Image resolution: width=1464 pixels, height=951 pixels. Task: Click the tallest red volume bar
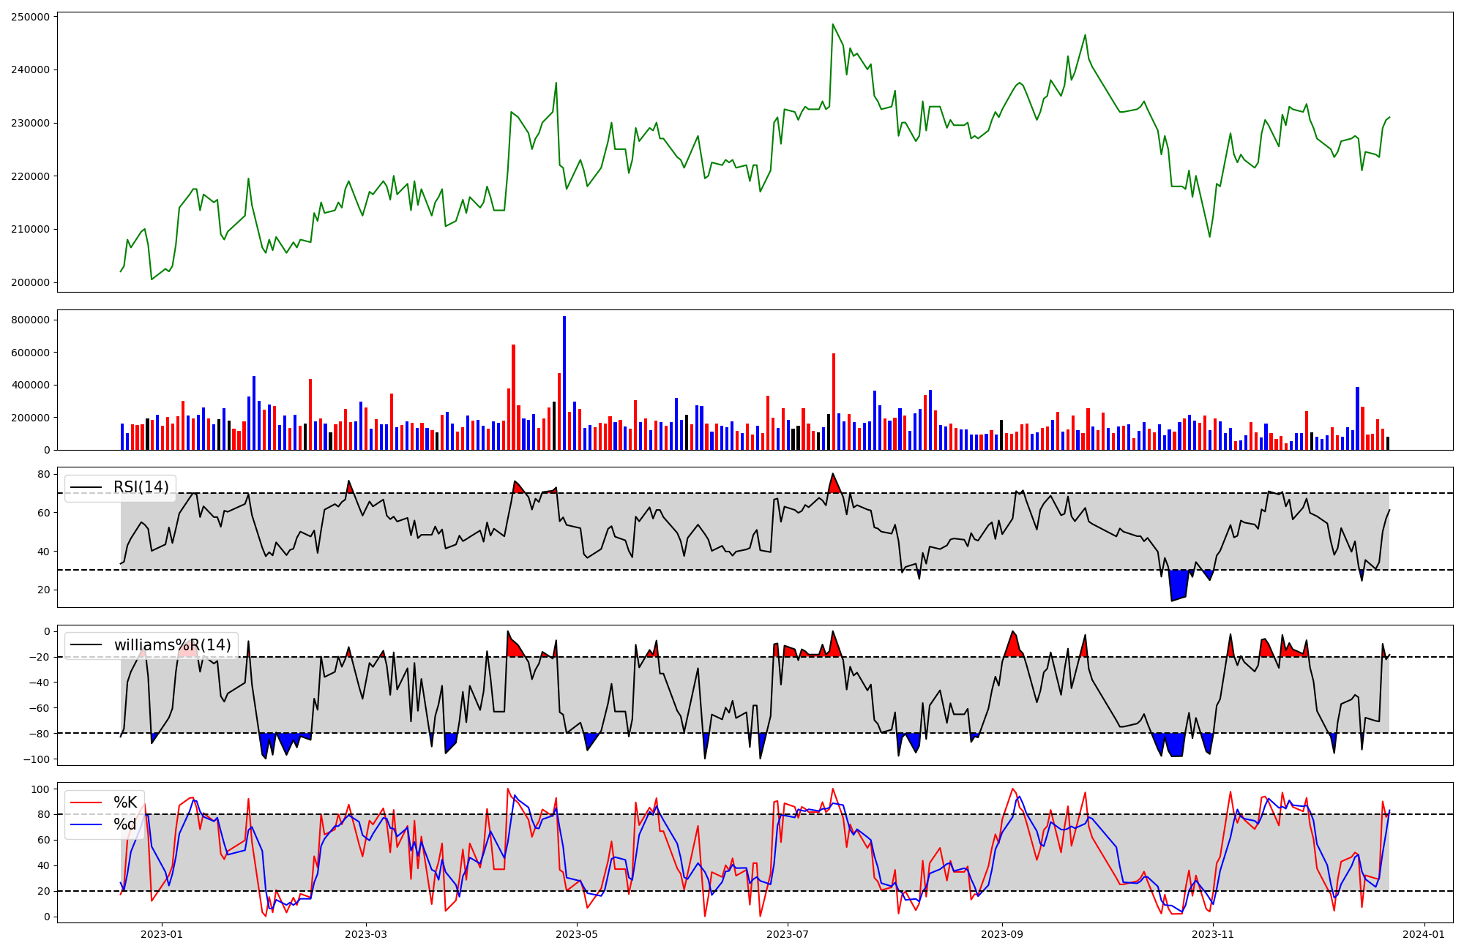click(x=514, y=399)
